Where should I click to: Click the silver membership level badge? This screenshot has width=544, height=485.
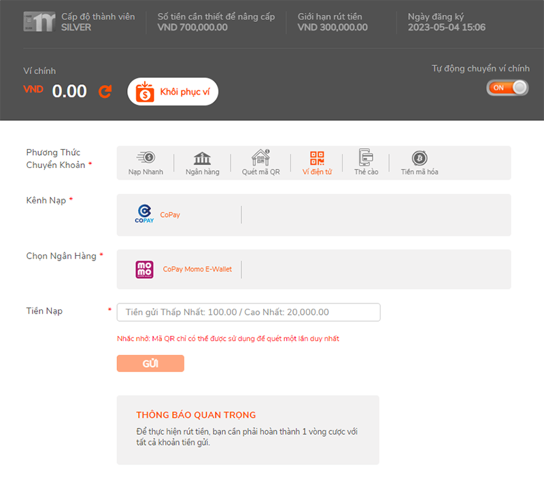38,22
